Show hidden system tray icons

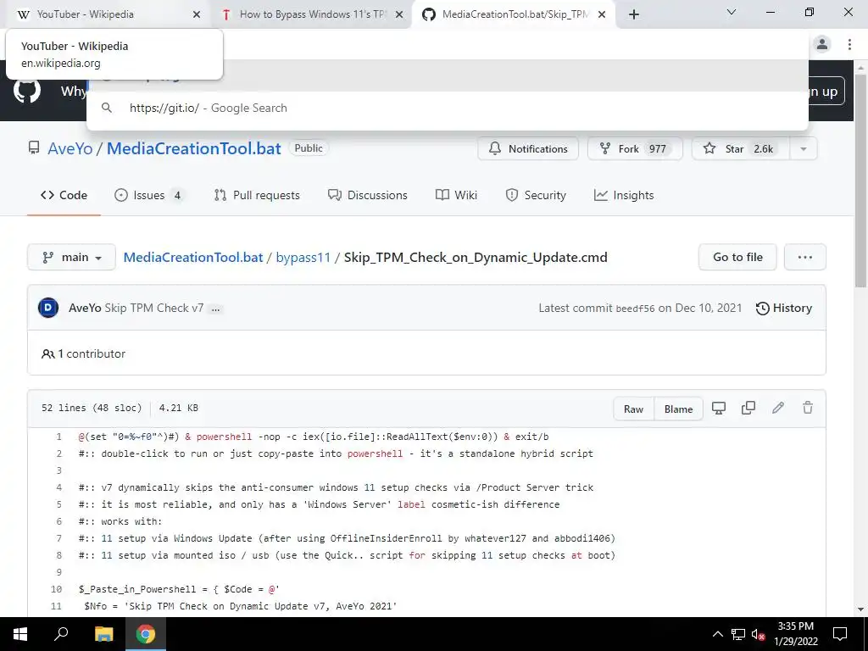[717, 634]
